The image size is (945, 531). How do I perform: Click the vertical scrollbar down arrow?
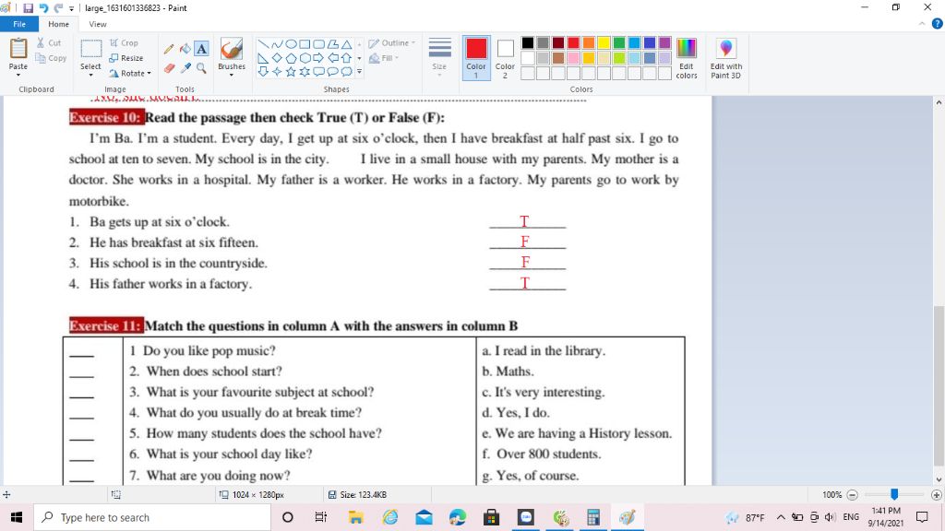(x=939, y=479)
